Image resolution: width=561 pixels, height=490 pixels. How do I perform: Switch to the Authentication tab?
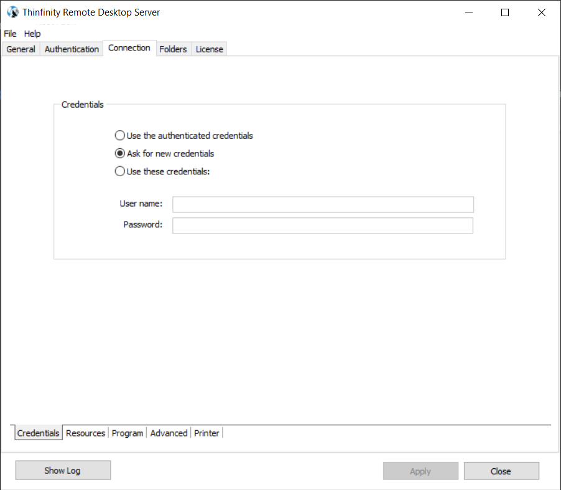tap(72, 49)
